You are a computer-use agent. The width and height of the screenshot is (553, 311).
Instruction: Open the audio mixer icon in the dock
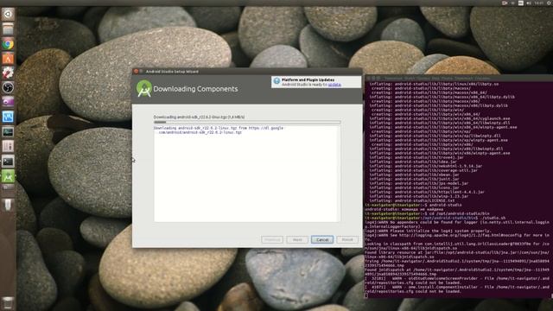(8, 146)
